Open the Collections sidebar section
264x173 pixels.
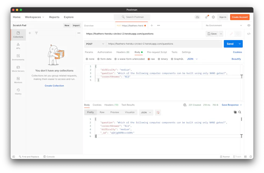18,35
